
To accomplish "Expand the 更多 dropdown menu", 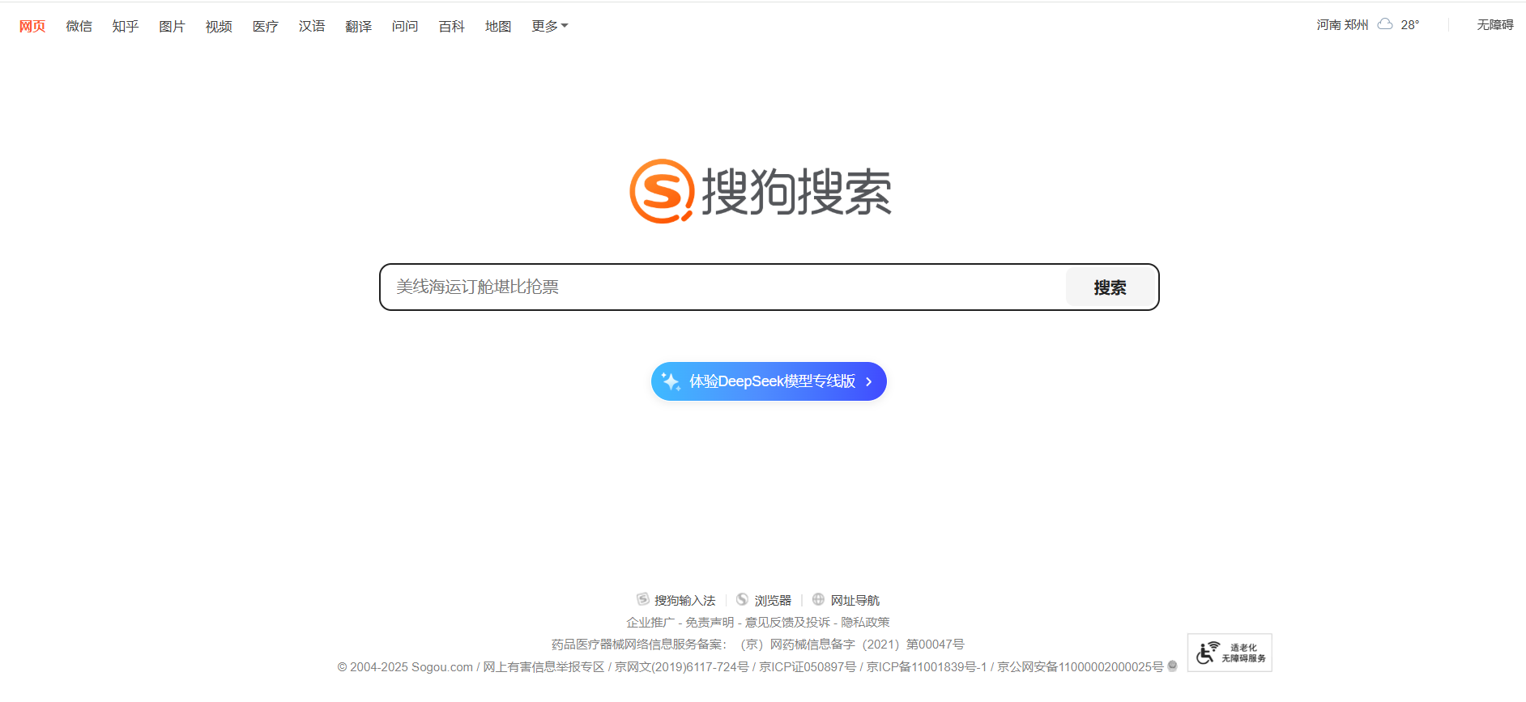I will coord(550,26).
